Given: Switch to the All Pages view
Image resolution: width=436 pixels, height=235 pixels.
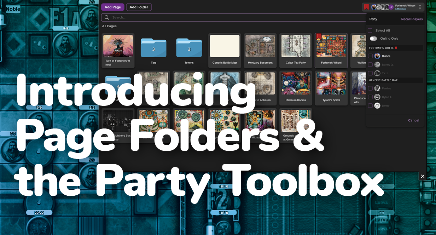Looking at the screenshot, I should coord(109,26).
